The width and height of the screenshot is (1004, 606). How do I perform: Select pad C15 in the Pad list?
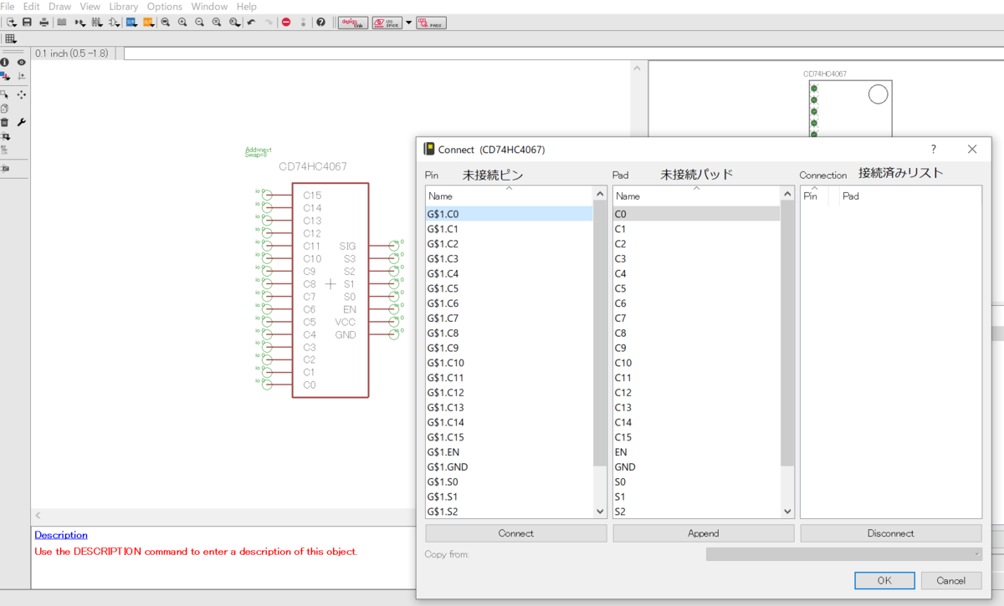696,437
